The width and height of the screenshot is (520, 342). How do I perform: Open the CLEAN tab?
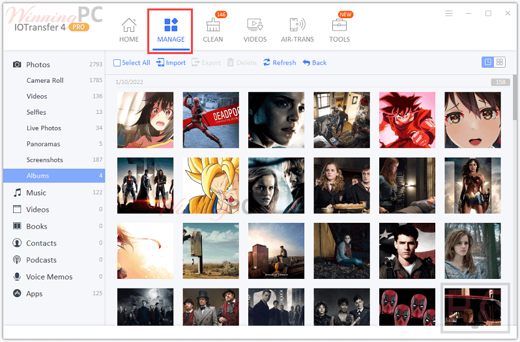tap(213, 30)
